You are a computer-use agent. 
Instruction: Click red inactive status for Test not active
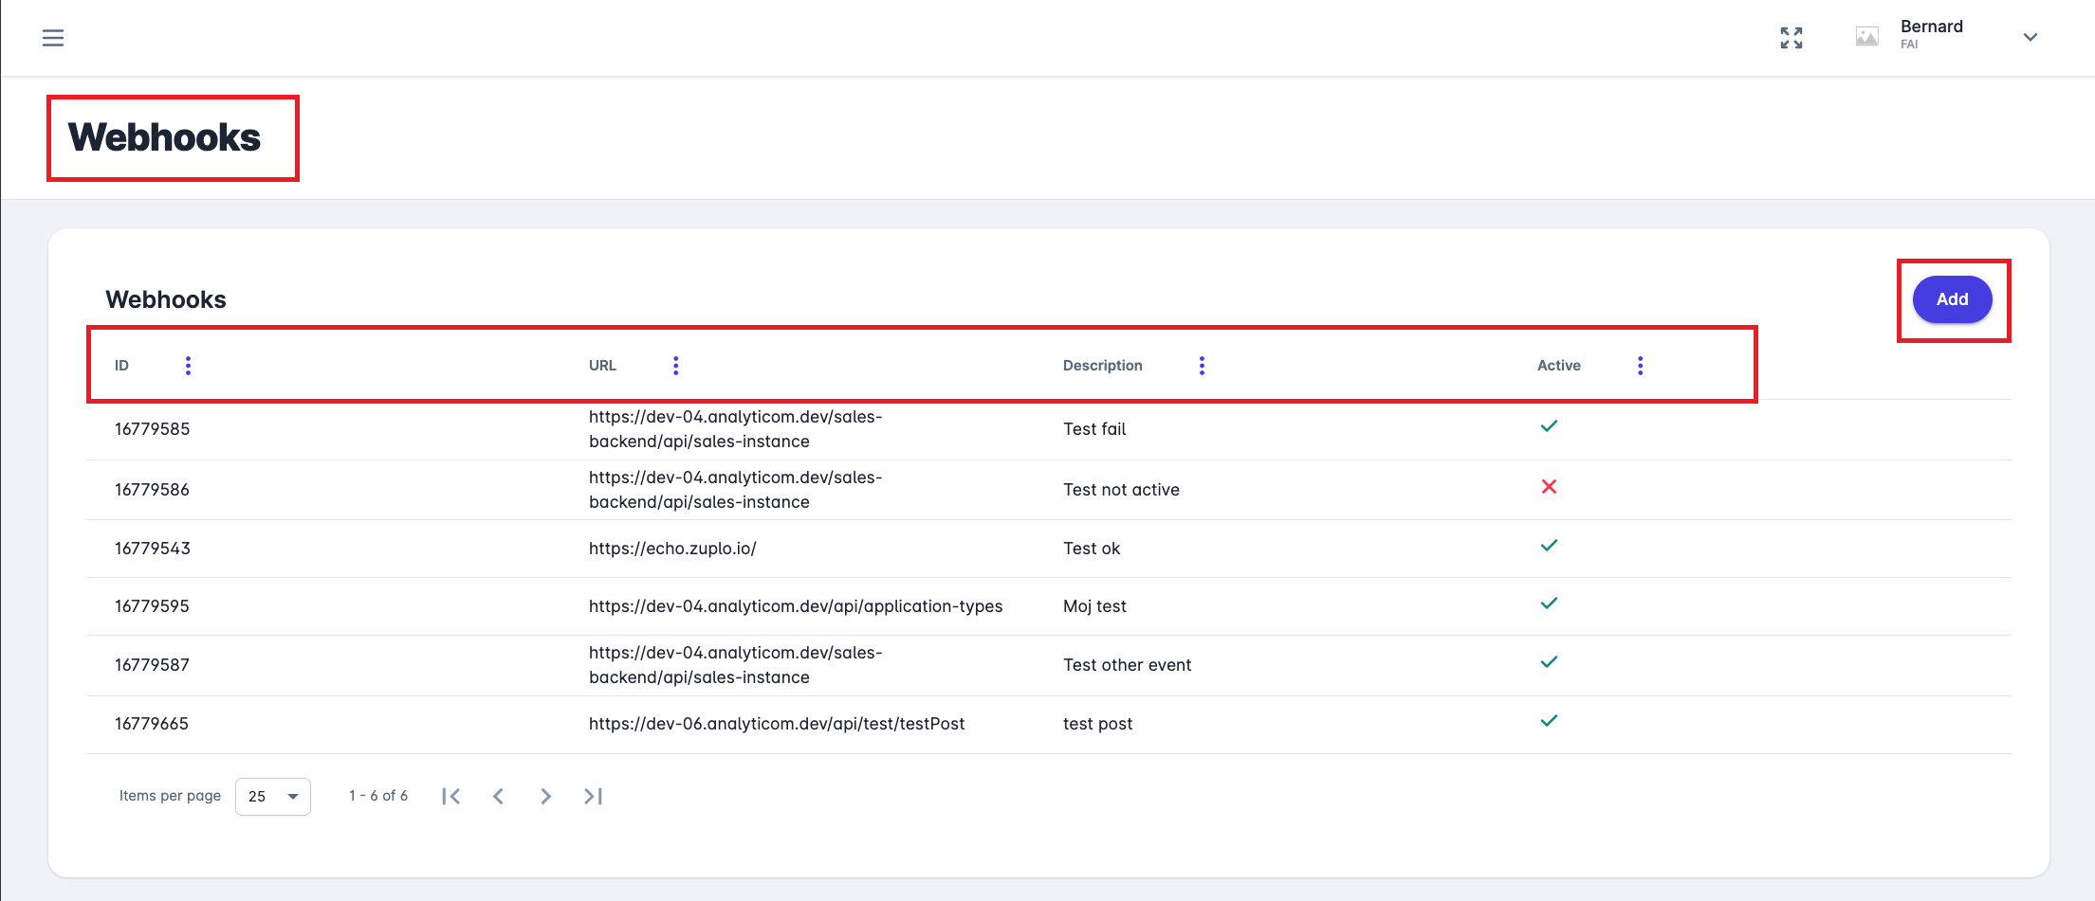click(x=1549, y=487)
